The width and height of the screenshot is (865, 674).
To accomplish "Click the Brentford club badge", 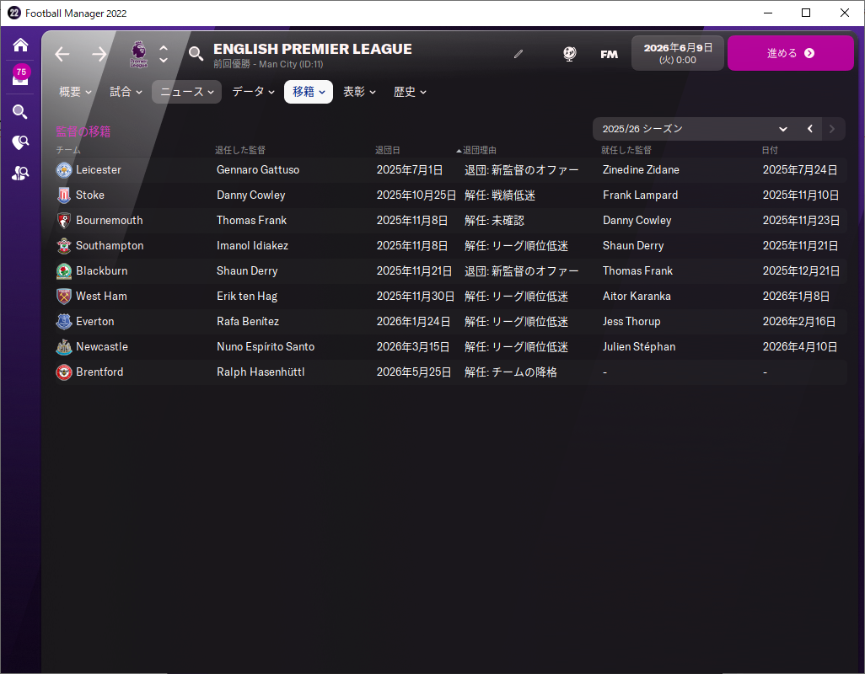I will (64, 372).
